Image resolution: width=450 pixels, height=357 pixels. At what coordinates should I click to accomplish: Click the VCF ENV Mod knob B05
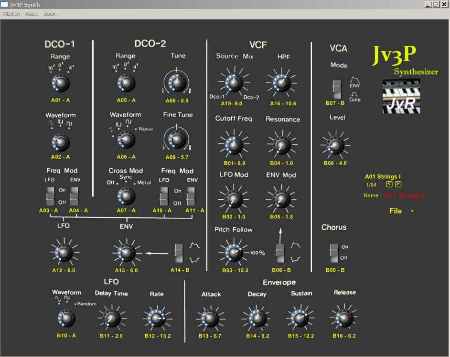[281, 199]
